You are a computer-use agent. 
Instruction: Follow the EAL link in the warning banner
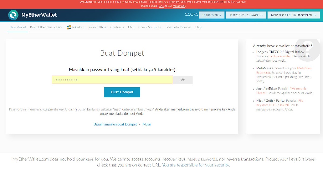click(161, 6)
